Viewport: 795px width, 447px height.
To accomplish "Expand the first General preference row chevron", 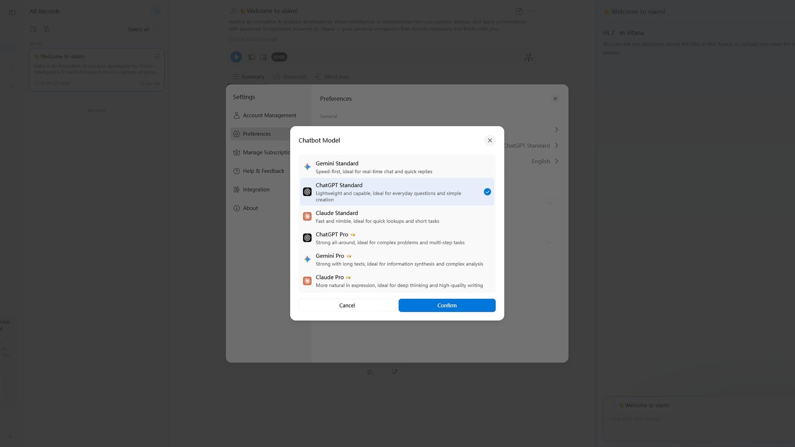I will tap(556, 130).
